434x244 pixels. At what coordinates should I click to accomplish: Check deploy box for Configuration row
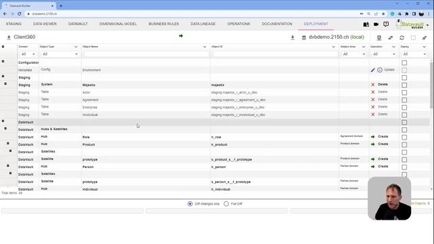coord(404,63)
